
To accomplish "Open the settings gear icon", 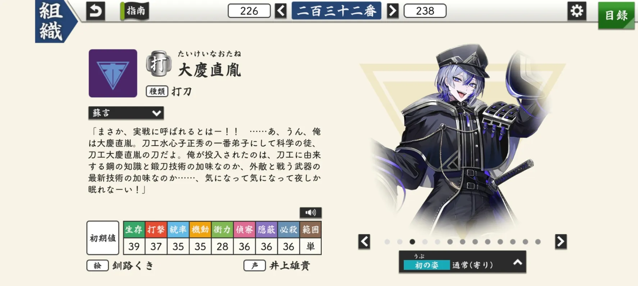I will [x=577, y=11].
